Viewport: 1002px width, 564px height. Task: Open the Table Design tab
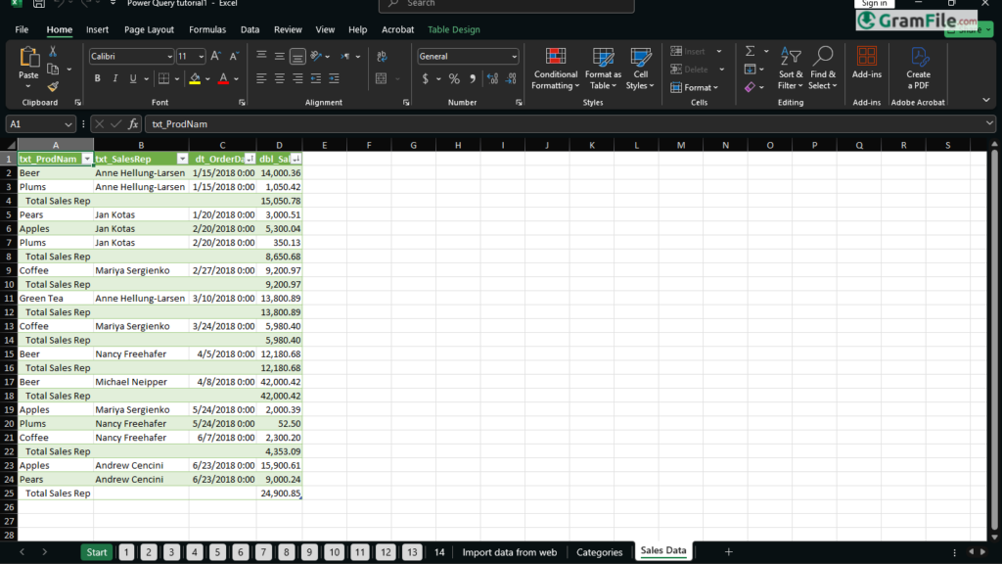(x=453, y=29)
